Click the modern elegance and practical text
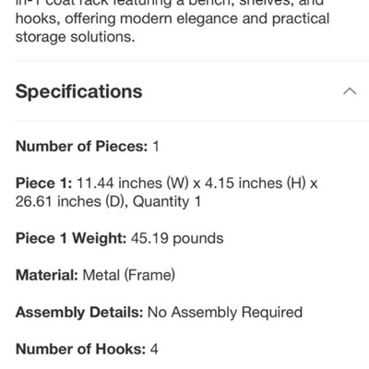The width and height of the screenshot is (369, 369). (x=224, y=18)
